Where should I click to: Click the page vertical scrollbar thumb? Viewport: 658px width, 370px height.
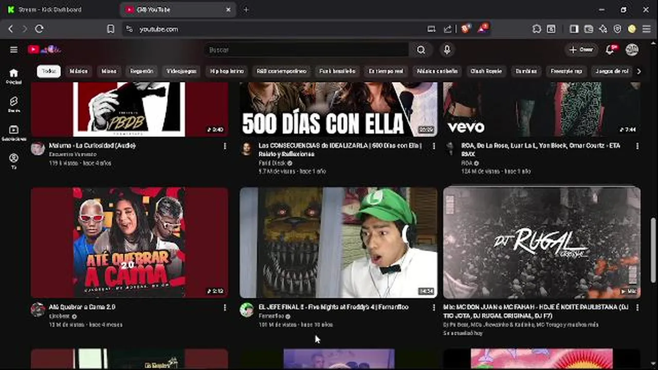pos(653,250)
